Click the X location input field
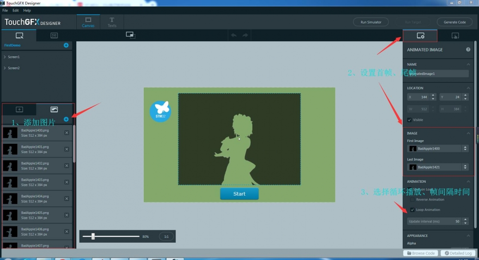Viewport: 479px width, 260px height. (x=418, y=97)
